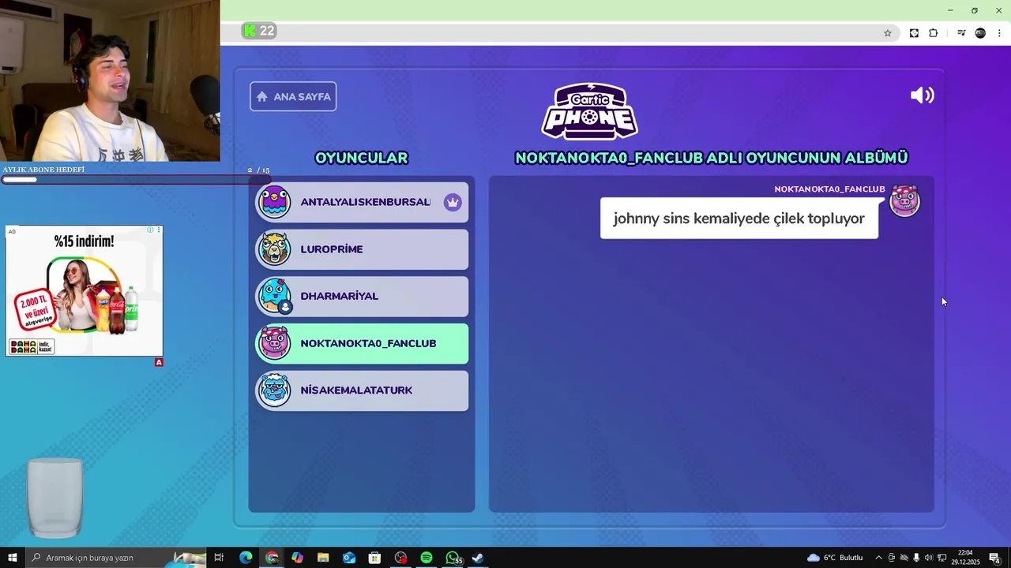Click crown host icon on ANTALYALISKENBURSAL
Screen dimensions: 1011x568
[453, 202]
